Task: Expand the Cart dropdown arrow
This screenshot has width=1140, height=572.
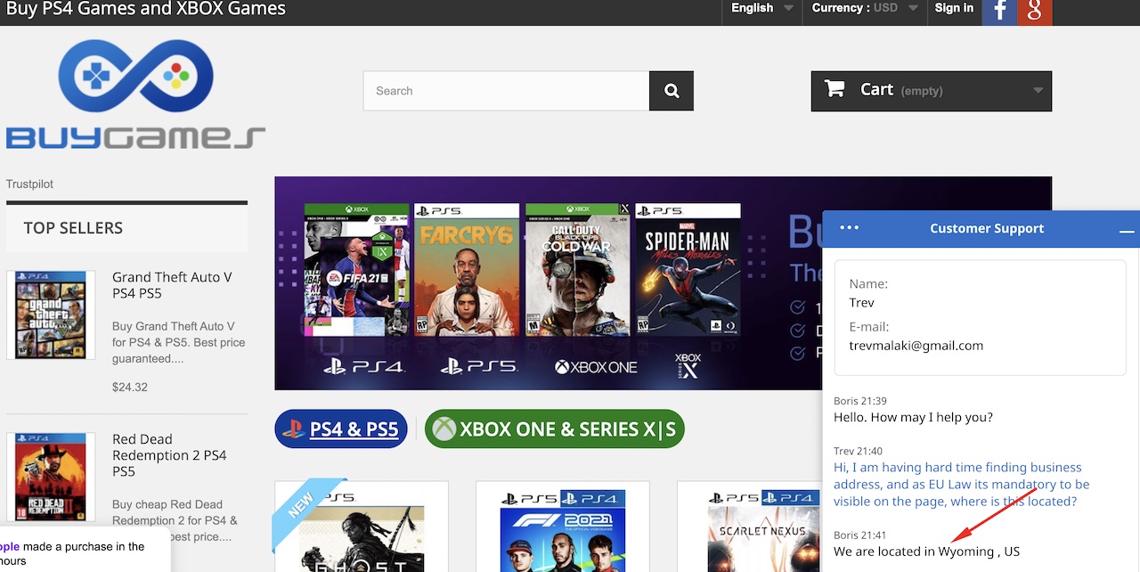Action: [1037, 90]
